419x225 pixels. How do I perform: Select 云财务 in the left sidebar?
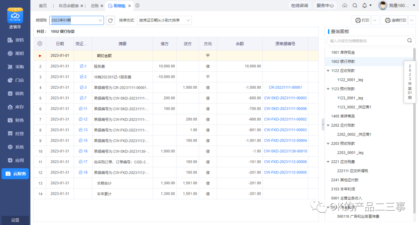(15, 174)
